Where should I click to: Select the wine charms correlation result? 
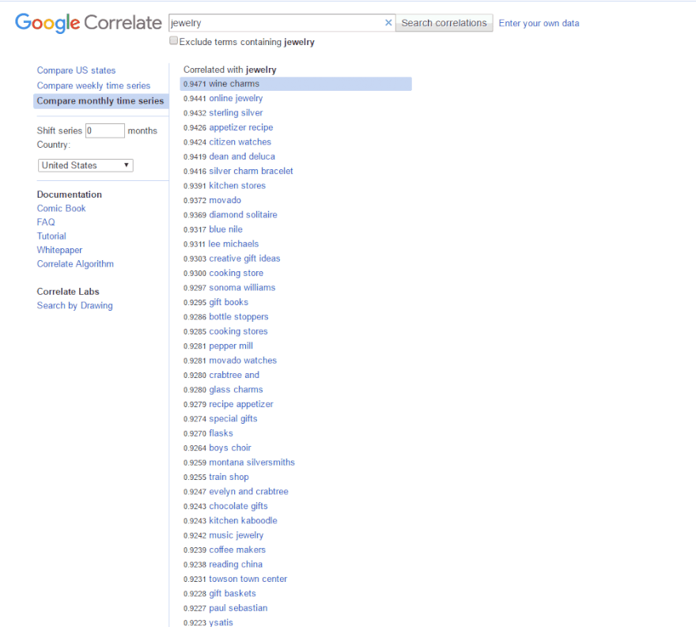[x=234, y=84]
